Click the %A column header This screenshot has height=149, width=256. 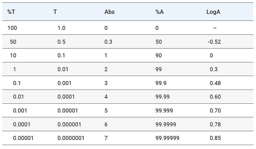[159, 12]
